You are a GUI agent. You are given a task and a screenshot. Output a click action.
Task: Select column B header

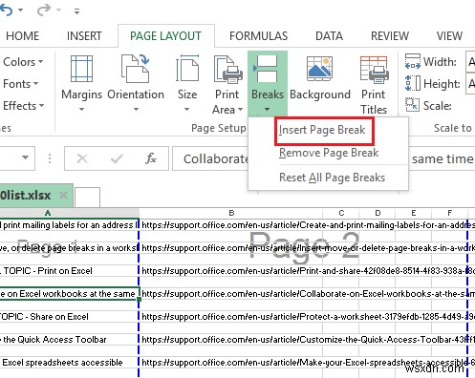tap(231, 213)
